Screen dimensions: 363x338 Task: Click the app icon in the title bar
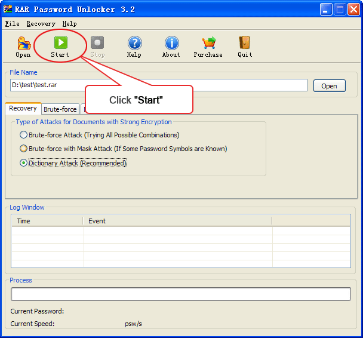coord(7,9)
